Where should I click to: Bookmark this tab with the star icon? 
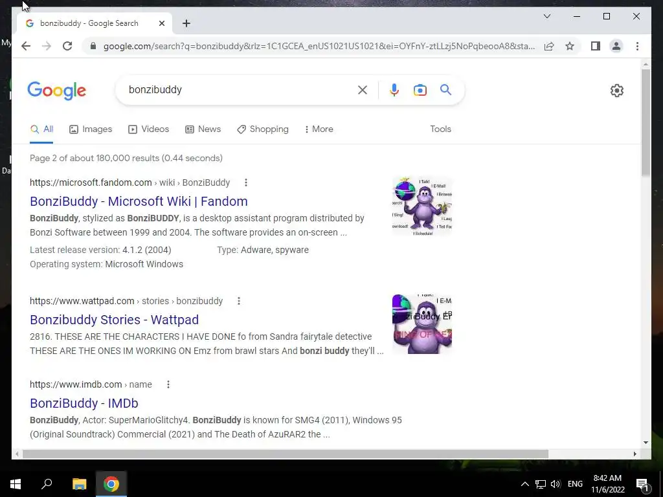[570, 46]
